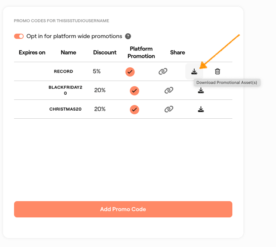The width and height of the screenshot is (276, 247).
Task: Click the Add Promo Code button
Action: (123, 209)
